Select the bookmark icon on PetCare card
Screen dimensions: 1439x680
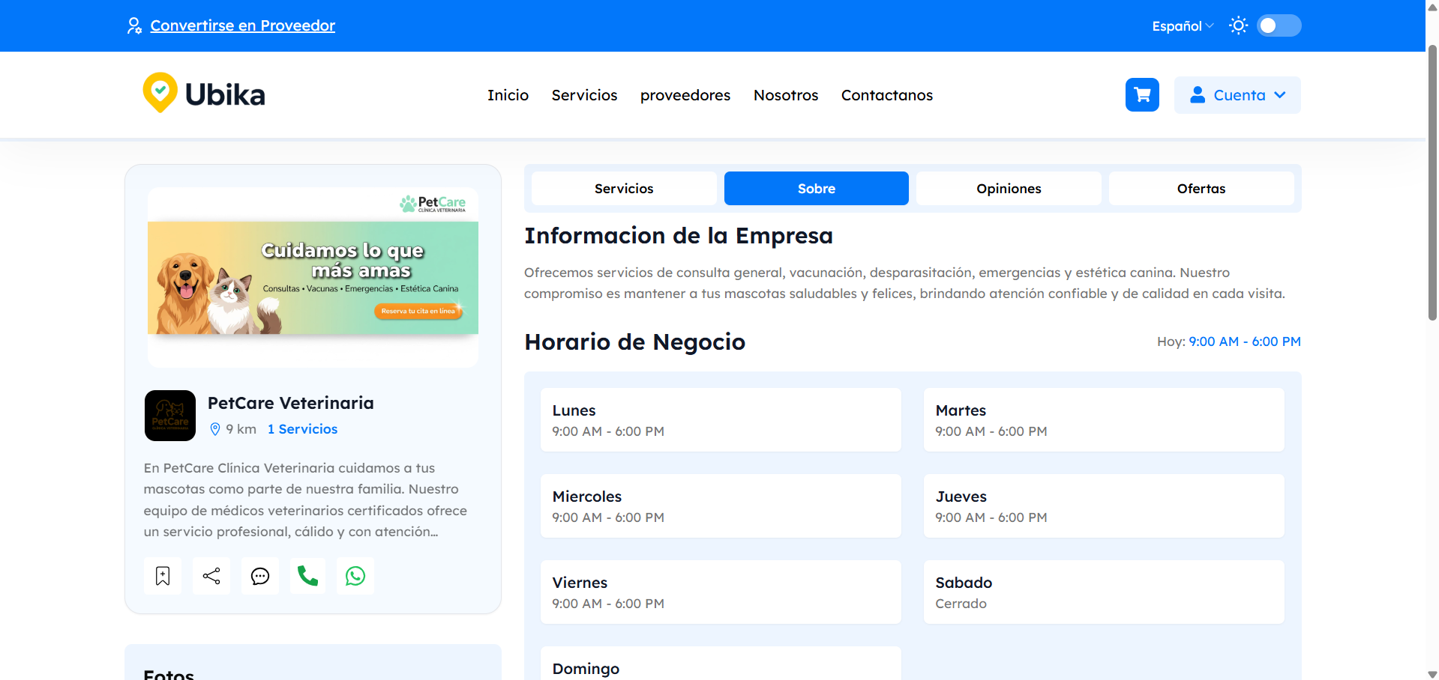point(162,576)
